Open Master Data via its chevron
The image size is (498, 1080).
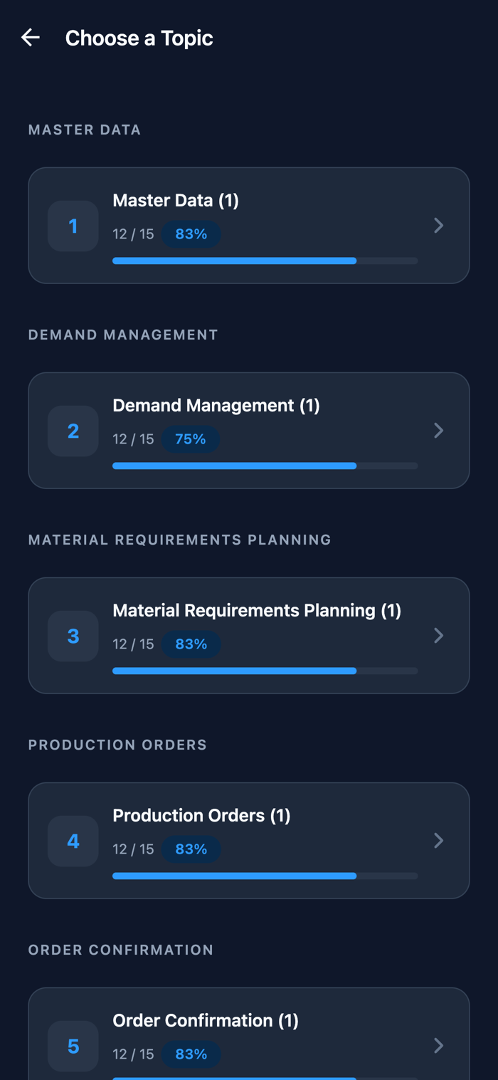(x=439, y=226)
